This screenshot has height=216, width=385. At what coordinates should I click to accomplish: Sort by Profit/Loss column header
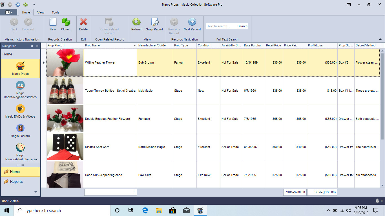tap(322, 45)
